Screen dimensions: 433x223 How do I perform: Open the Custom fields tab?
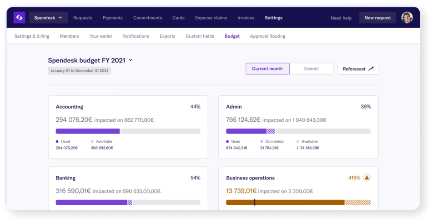tap(200, 36)
